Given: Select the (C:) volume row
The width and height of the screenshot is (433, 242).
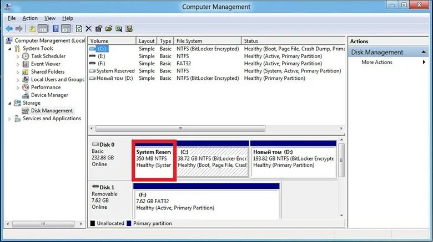Looking at the screenshot, I should [x=216, y=49].
